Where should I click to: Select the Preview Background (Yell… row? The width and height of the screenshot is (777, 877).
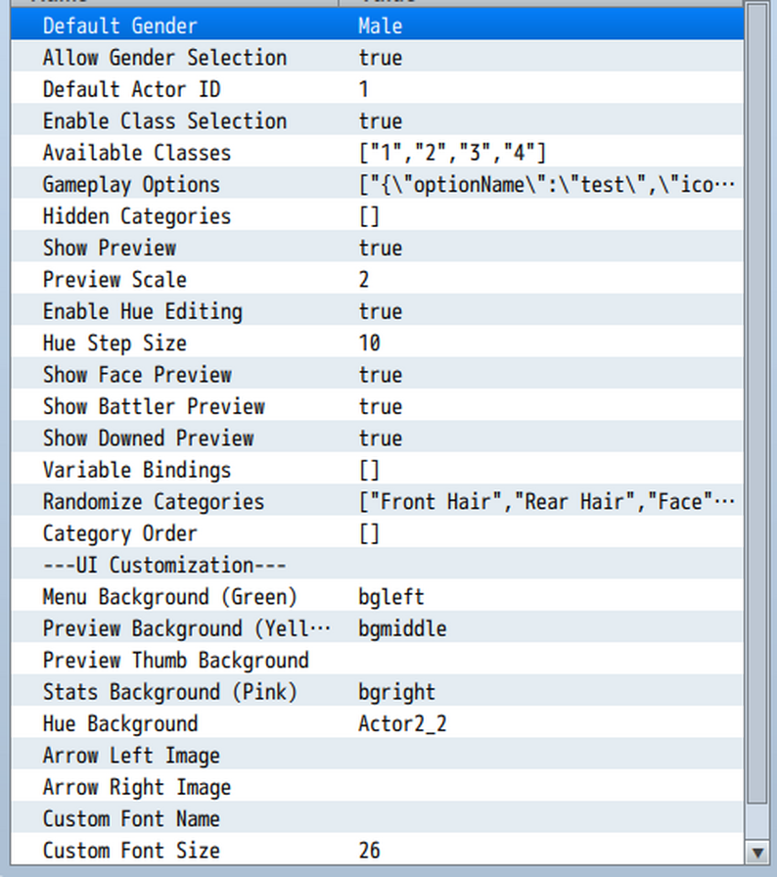tap(377, 628)
